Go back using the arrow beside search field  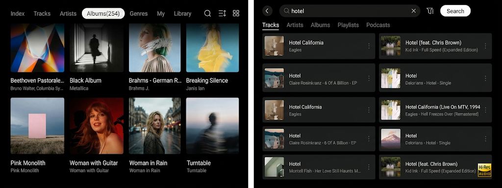[x=267, y=11]
